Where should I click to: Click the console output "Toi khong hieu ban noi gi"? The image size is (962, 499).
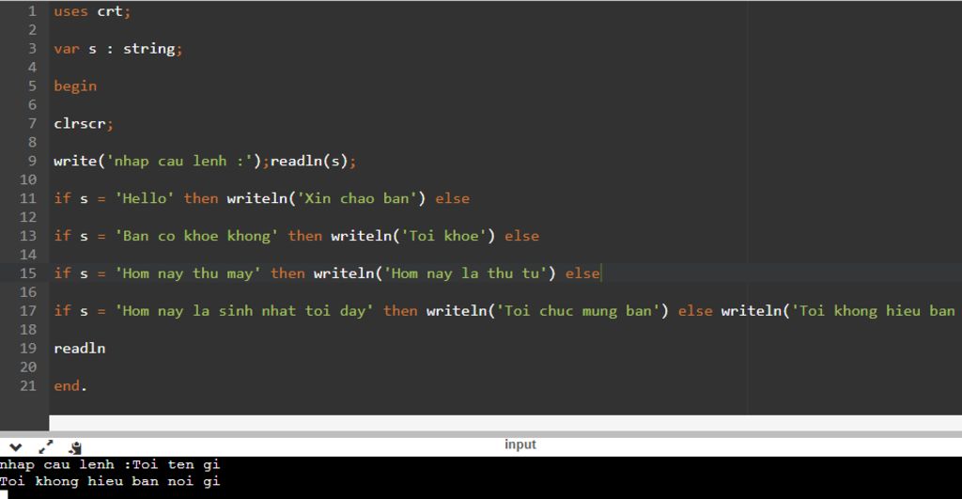pos(110,482)
